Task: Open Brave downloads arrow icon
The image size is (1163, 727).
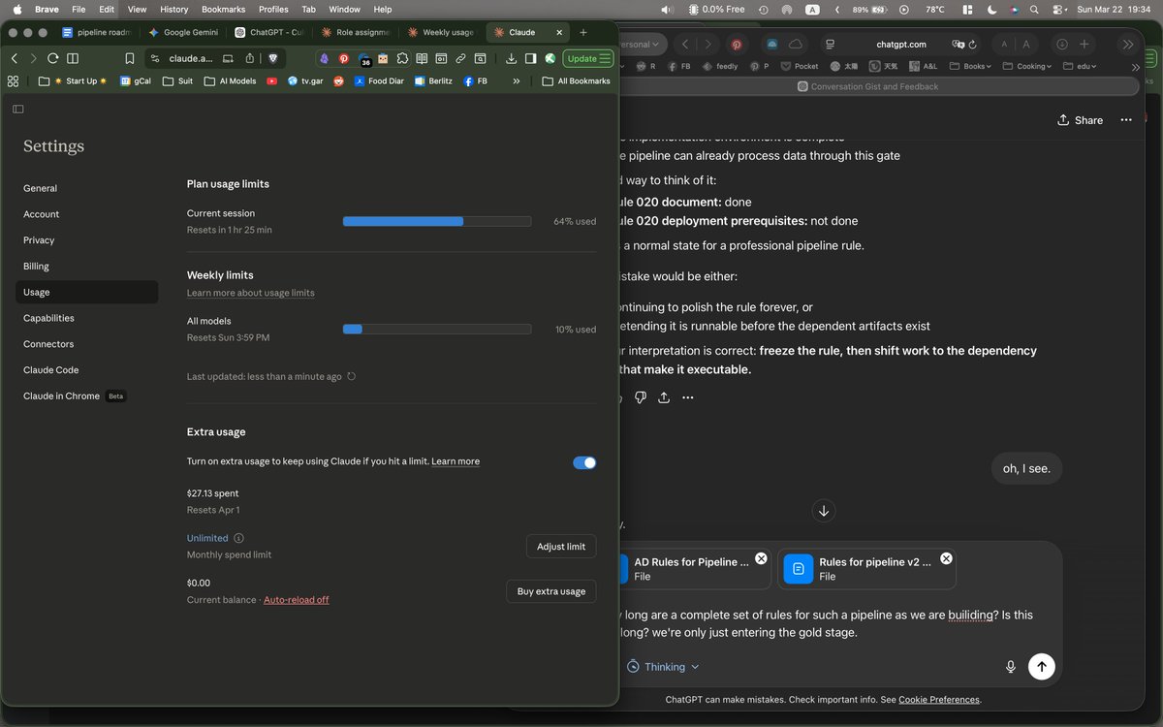Action: [x=511, y=58]
